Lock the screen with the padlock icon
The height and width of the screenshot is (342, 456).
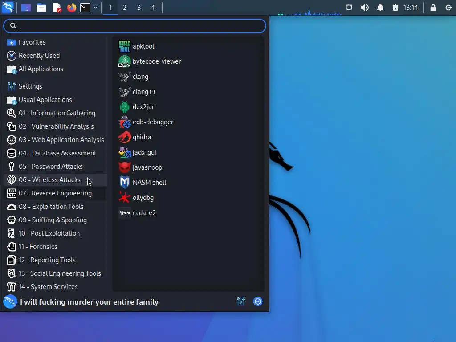tap(433, 8)
